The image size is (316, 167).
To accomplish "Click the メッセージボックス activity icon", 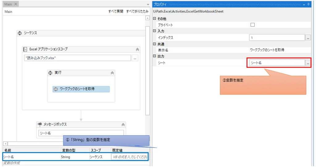I will pos(39,124).
